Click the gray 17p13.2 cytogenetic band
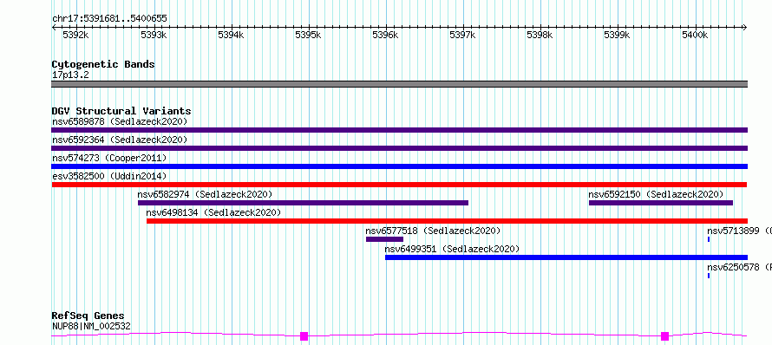This screenshot has width=772, height=345. 399,84
